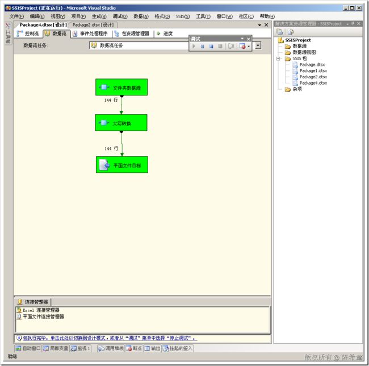This screenshot has width=369, height=366.
Task: Open the 社区(C) menu
Action: coord(246,16)
